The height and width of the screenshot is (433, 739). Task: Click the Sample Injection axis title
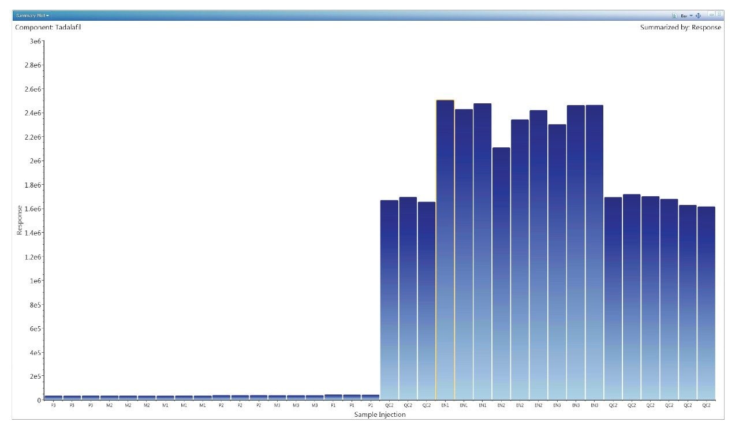pos(380,415)
